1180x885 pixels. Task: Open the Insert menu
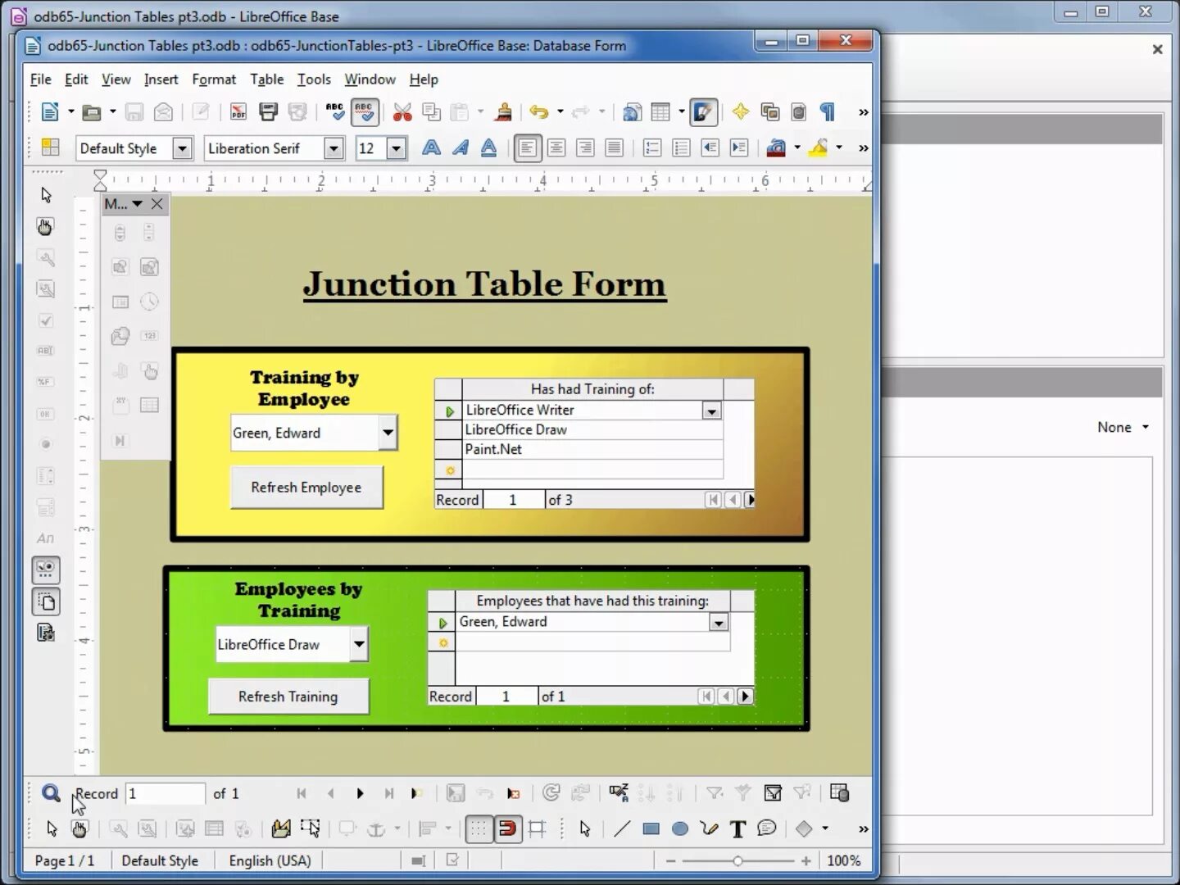161,79
